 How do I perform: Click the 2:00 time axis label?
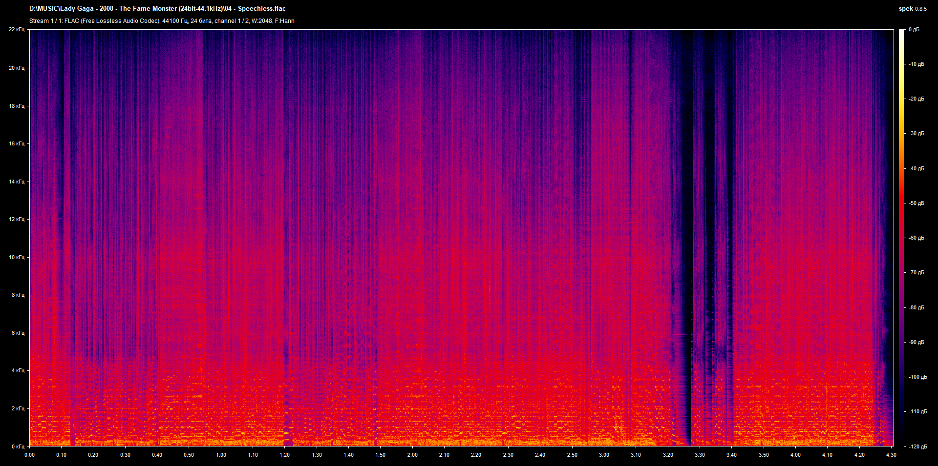tap(412, 455)
